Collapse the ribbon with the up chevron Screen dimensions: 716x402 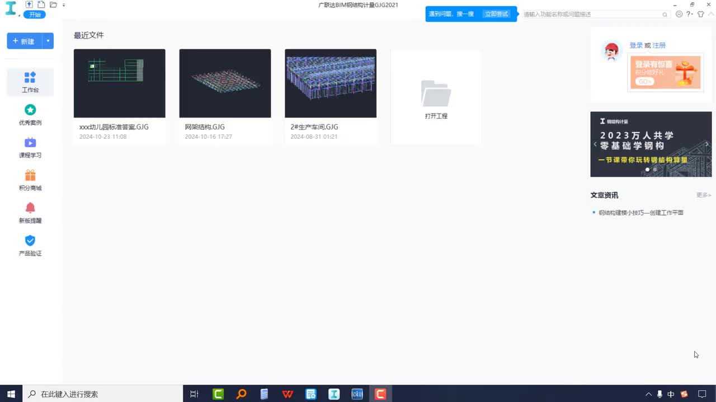pos(710,14)
